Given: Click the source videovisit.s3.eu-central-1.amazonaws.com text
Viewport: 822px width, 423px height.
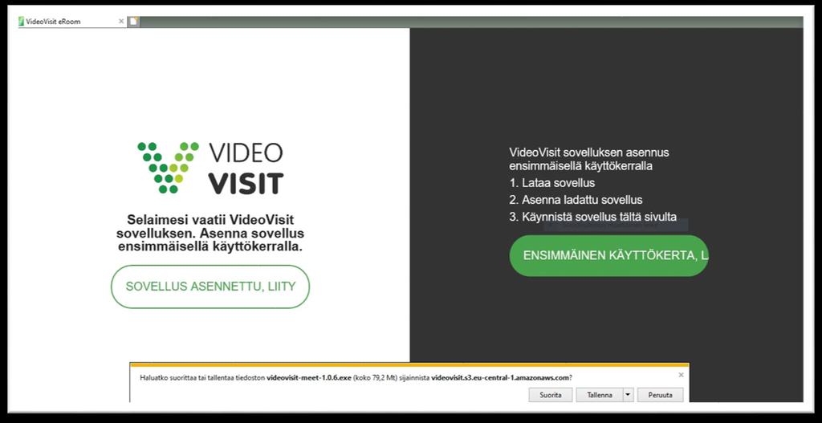Looking at the screenshot, I should pos(500,377).
